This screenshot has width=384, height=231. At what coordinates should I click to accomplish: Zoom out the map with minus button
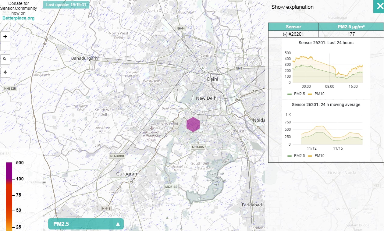pyautogui.click(x=5, y=46)
